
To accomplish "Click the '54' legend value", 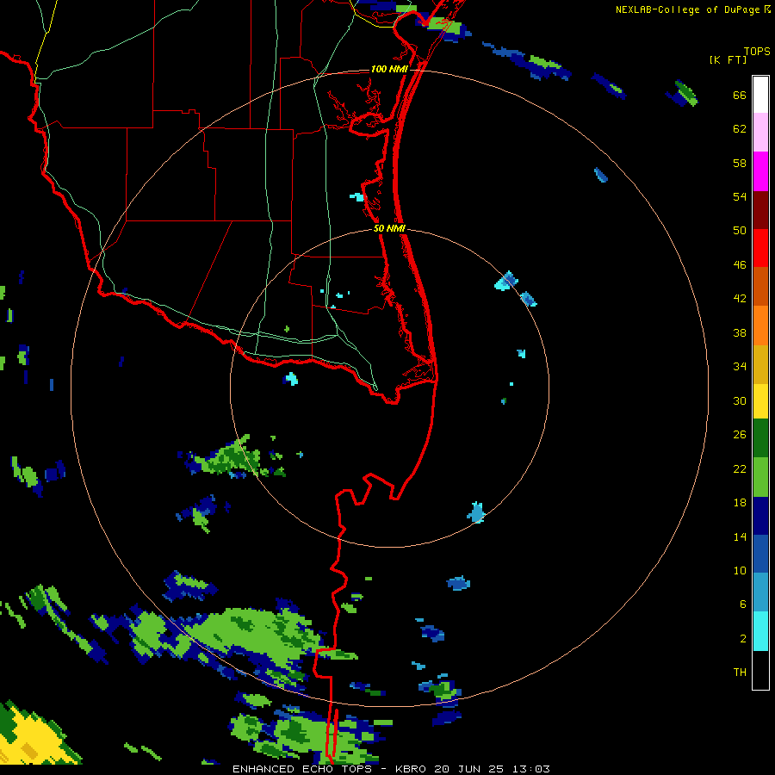I will coord(740,196).
